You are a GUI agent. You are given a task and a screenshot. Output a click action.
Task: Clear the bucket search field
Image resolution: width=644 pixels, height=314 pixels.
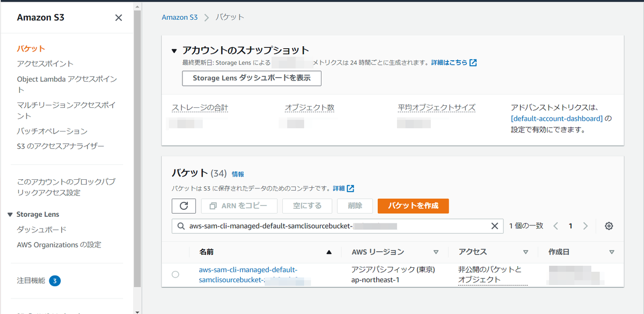click(x=495, y=226)
